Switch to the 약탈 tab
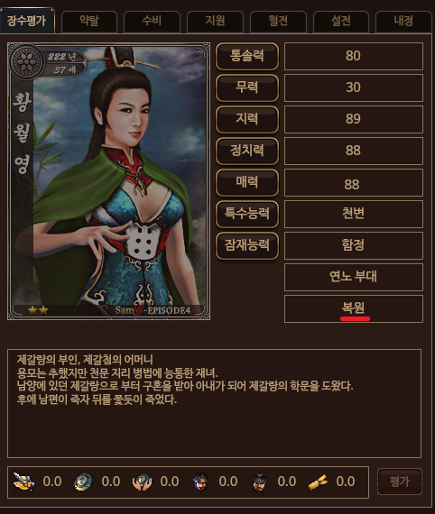The width and height of the screenshot is (435, 514). [x=89, y=22]
